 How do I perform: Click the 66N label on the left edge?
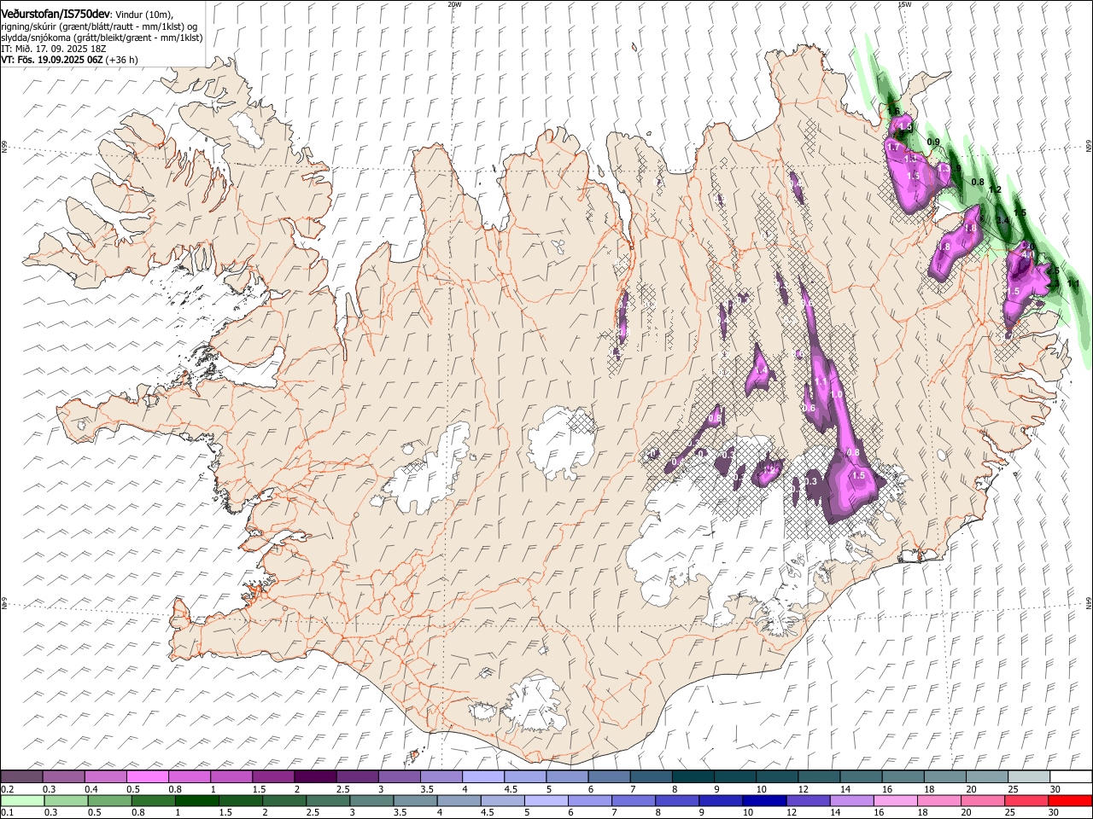[4, 148]
